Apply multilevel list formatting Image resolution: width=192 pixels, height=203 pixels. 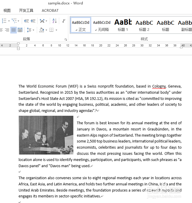[14, 21]
